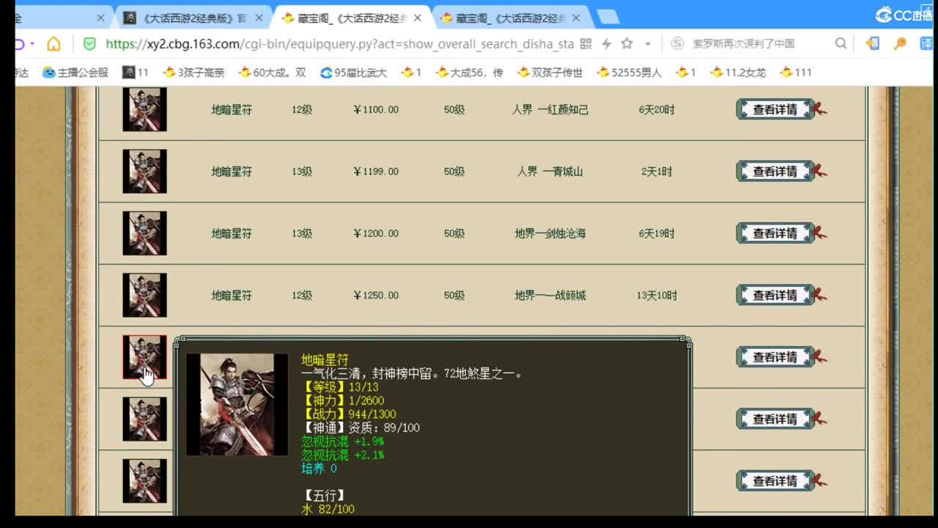Click the red-highlighted item thumbnail
Screen dimensions: 938x528
[x=144, y=357]
